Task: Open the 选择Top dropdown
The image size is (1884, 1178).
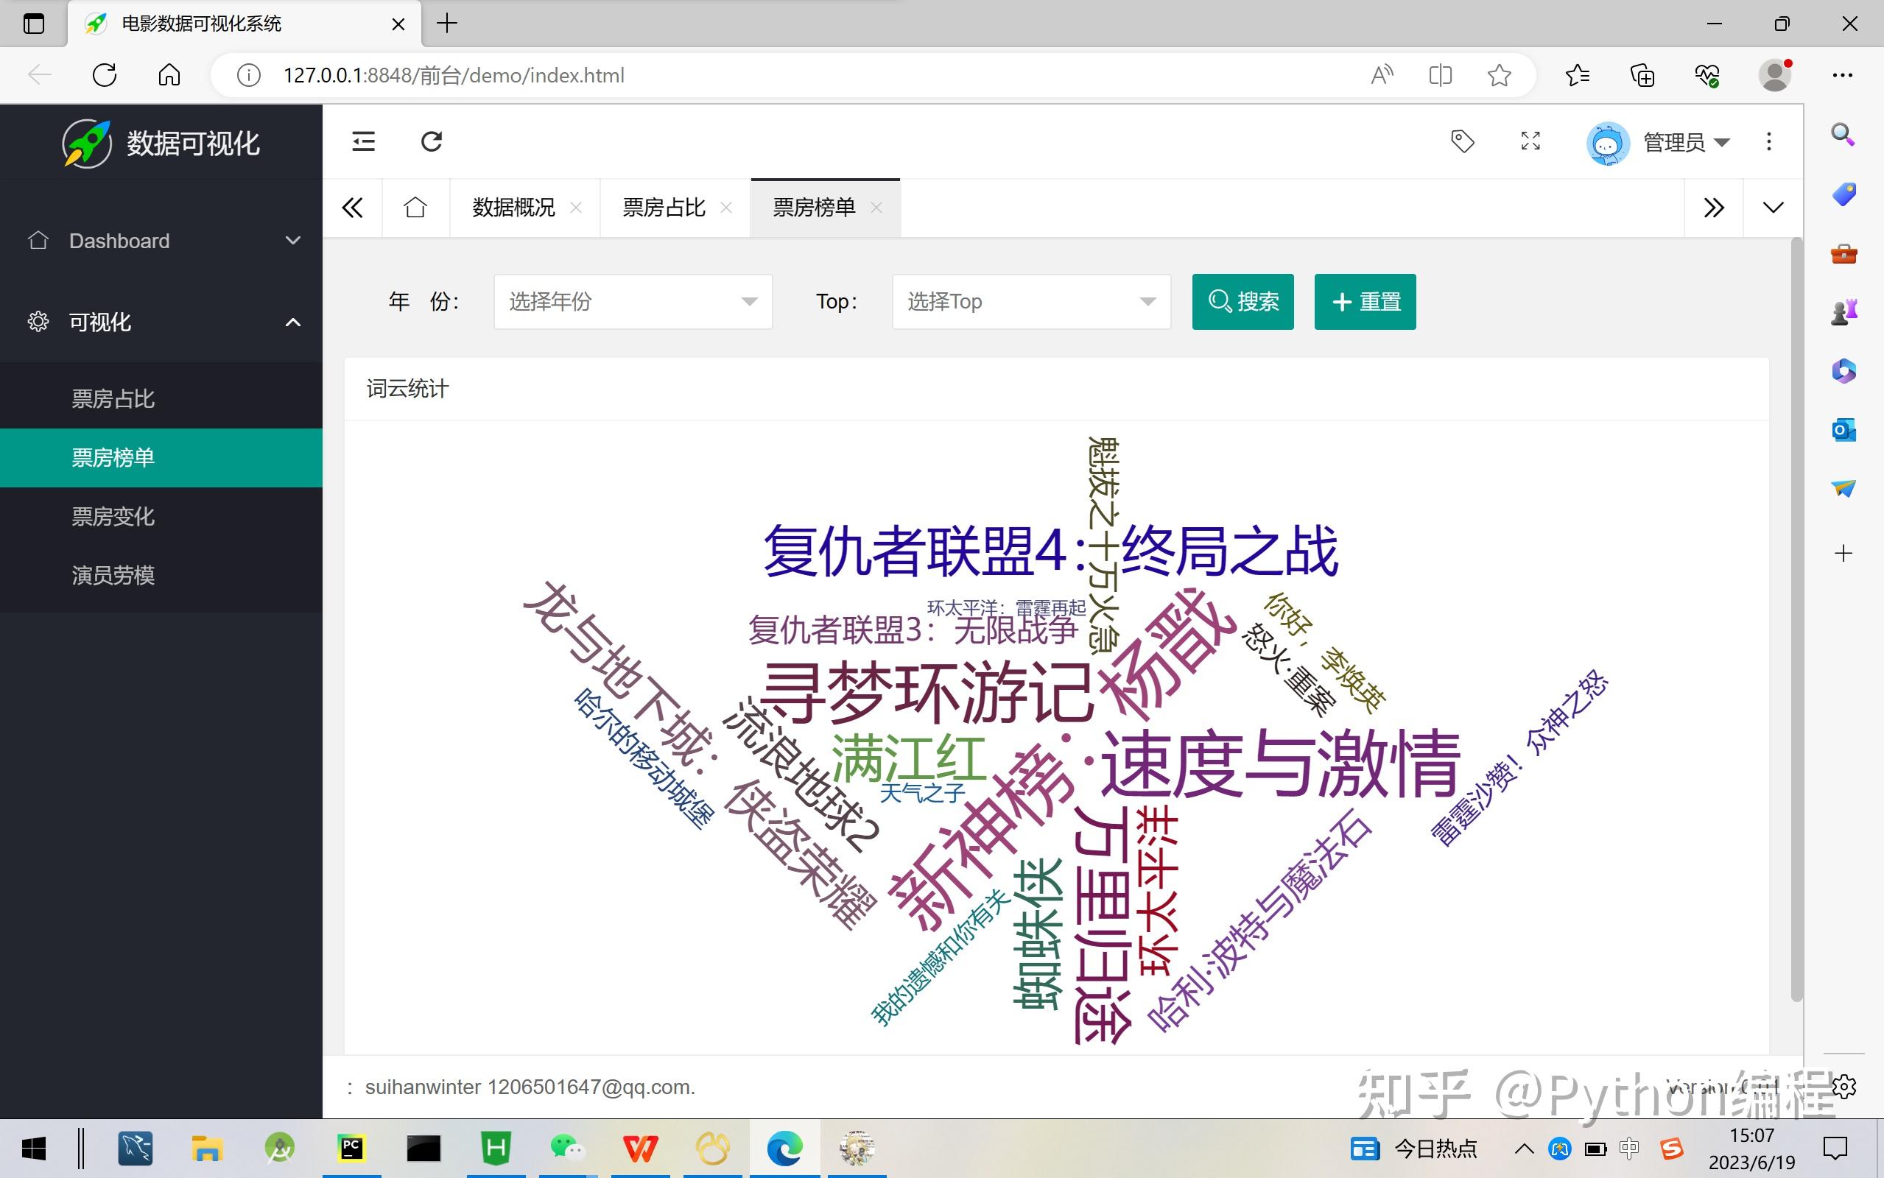Action: click(x=1031, y=302)
